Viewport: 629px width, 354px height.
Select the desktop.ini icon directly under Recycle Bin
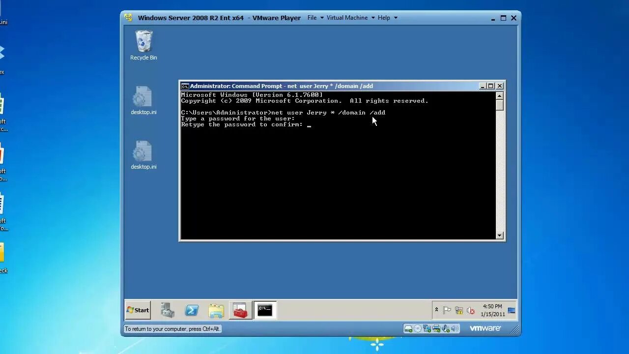tap(143, 101)
